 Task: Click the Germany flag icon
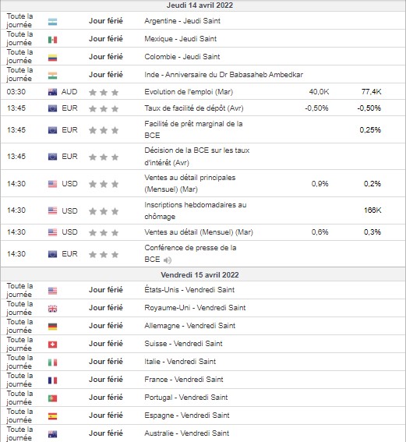pyautogui.click(x=52, y=327)
